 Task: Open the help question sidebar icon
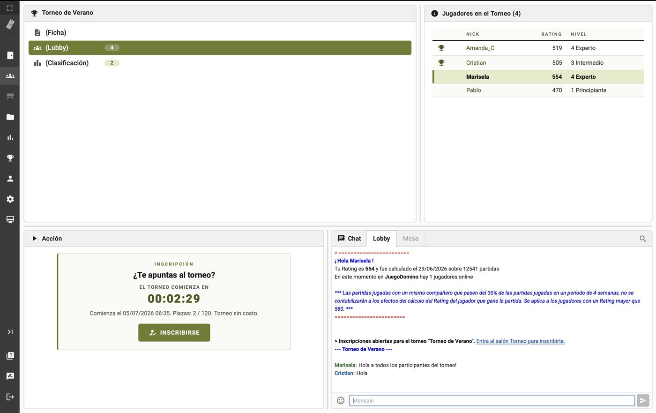pos(10,356)
